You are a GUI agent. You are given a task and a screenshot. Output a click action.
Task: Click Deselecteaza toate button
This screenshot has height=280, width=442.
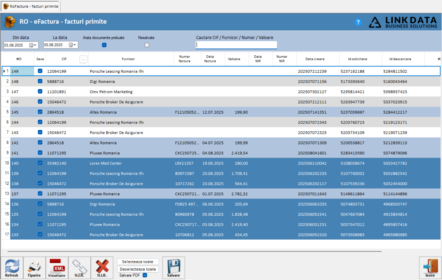coord(138,269)
